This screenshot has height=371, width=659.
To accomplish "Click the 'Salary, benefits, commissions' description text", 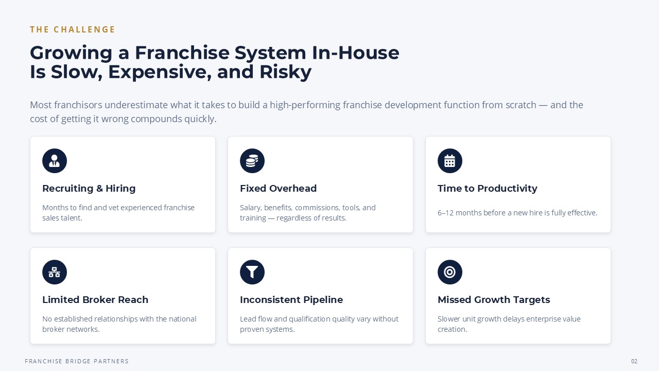I will (x=308, y=213).
